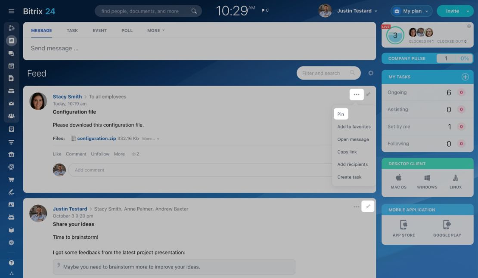This screenshot has height=278, width=478.
Task: Click the Add comment field
Action: [200, 170]
